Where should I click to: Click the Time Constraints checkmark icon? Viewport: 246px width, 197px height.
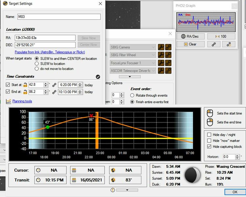[x=98, y=77]
